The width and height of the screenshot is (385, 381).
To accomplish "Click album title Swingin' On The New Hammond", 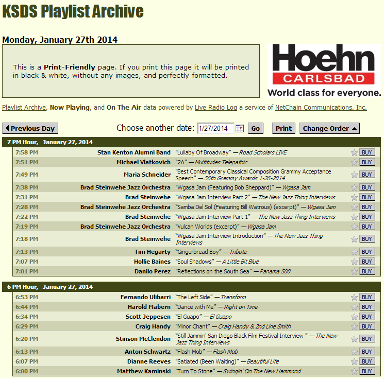I will tap(262, 372).
